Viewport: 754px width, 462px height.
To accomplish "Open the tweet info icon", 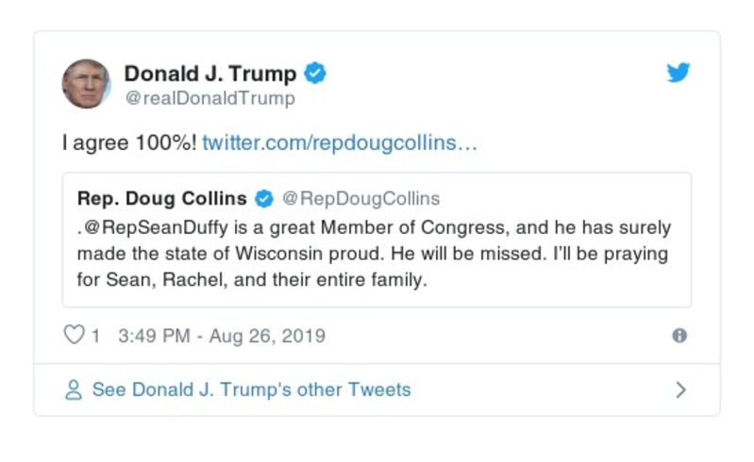I will click(679, 336).
